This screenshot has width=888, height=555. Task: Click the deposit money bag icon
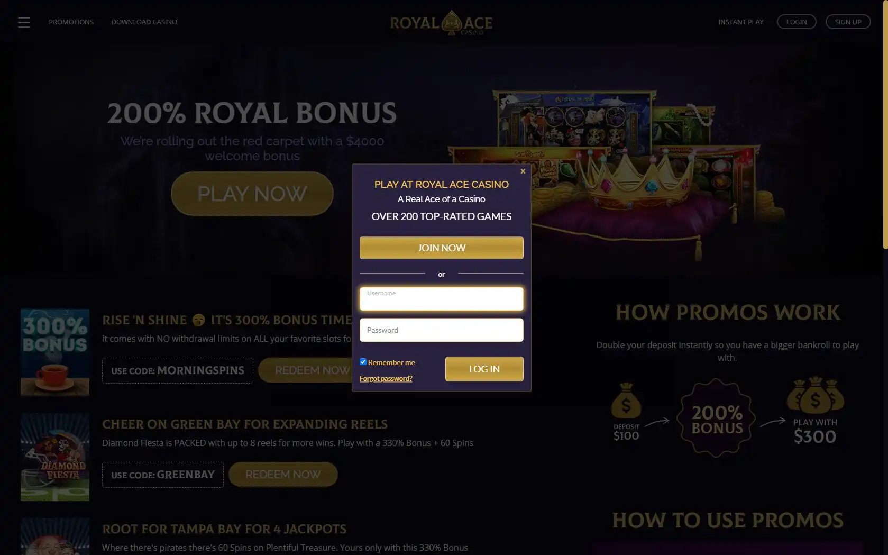point(626,400)
